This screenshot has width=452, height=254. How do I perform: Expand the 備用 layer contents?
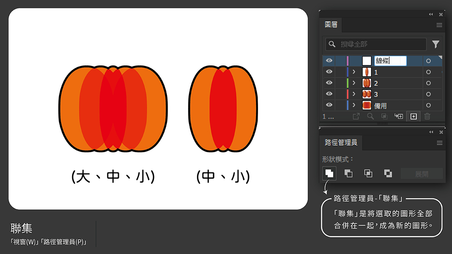354,105
